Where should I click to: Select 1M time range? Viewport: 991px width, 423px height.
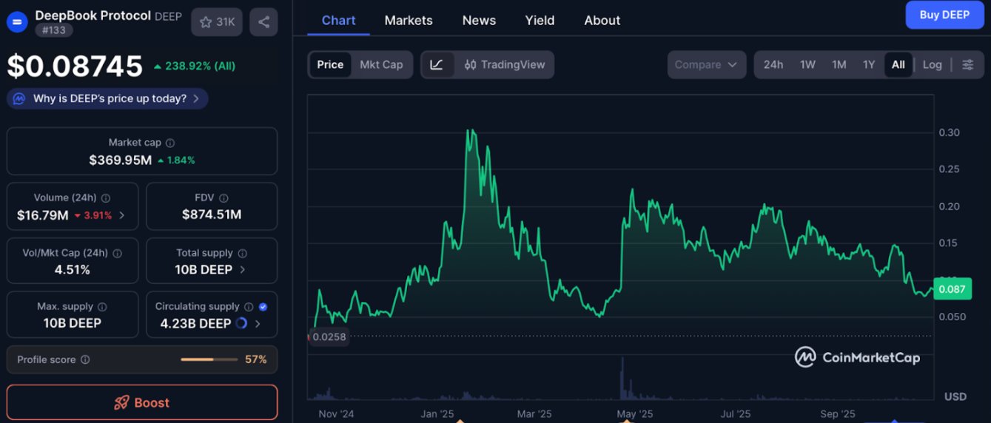(839, 65)
